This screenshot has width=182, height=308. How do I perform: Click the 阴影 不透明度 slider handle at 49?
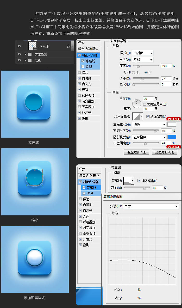pos(146,143)
